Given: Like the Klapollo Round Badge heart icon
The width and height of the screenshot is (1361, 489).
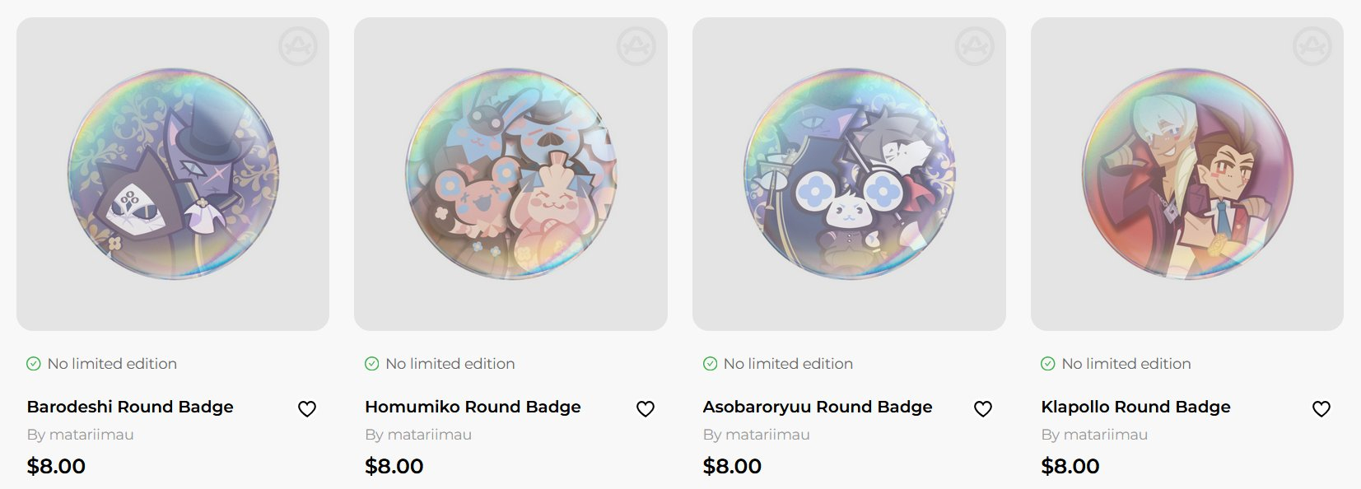Looking at the screenshot, I should click(1321, 408).
